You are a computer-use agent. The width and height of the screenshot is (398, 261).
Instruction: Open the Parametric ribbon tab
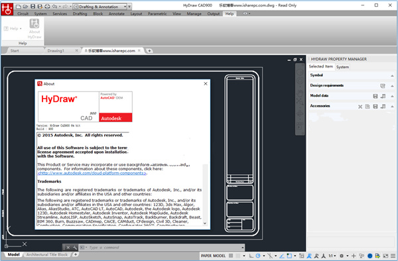[x=157, y=14]
